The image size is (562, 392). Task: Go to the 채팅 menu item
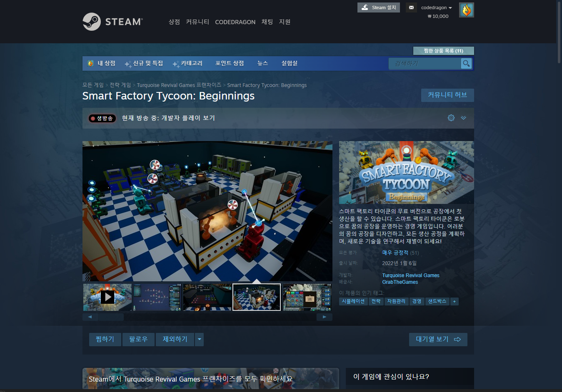pos(267,22)
